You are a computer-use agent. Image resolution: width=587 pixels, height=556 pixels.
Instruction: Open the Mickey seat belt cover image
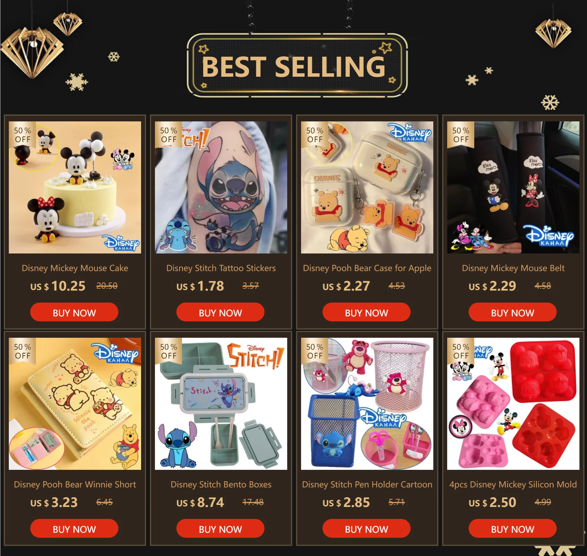513,187
